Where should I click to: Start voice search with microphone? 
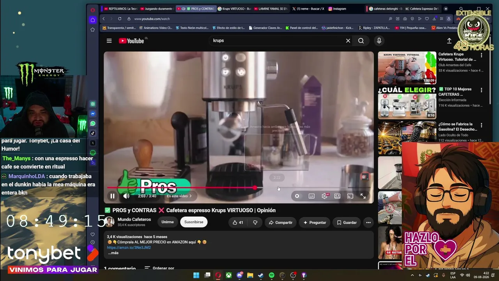[x=379, y=41]
